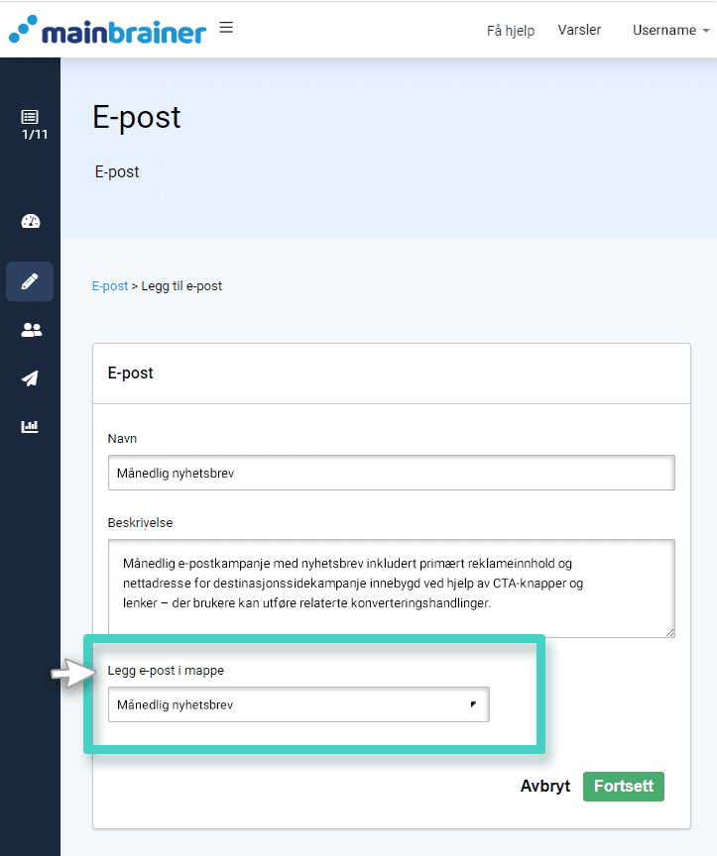The height and width of the screenshot is (856, 717).
Task: Open statistics via bar chart icon
Action: click(30, 427)
